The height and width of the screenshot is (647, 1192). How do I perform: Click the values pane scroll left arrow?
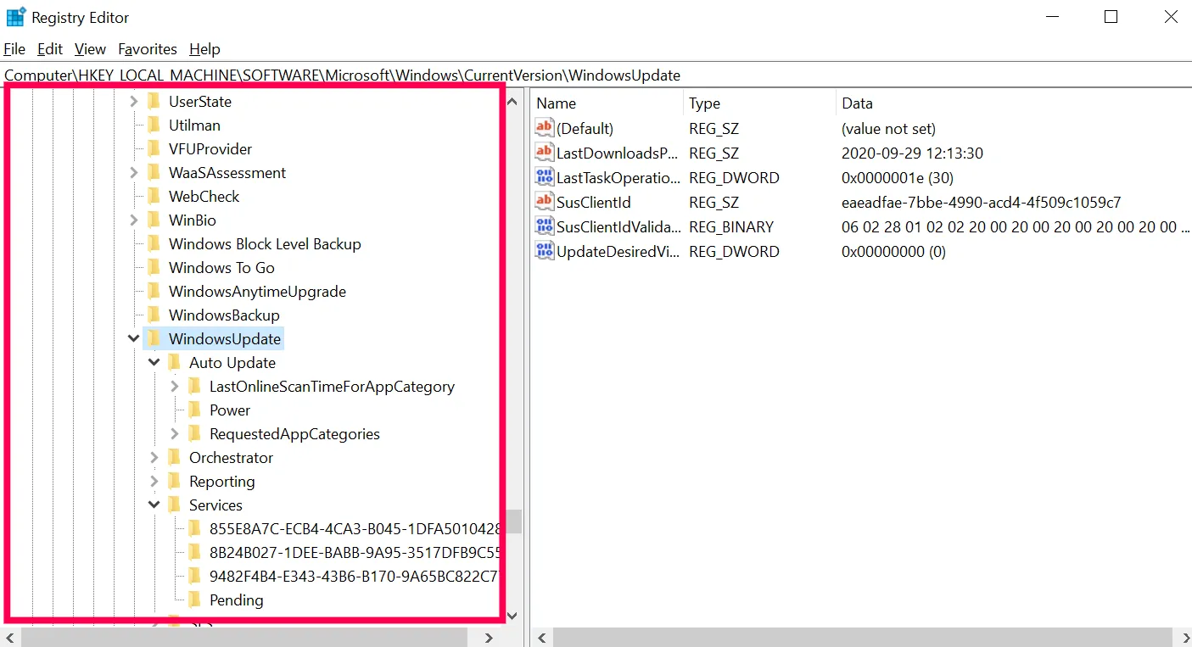point(542,638)
